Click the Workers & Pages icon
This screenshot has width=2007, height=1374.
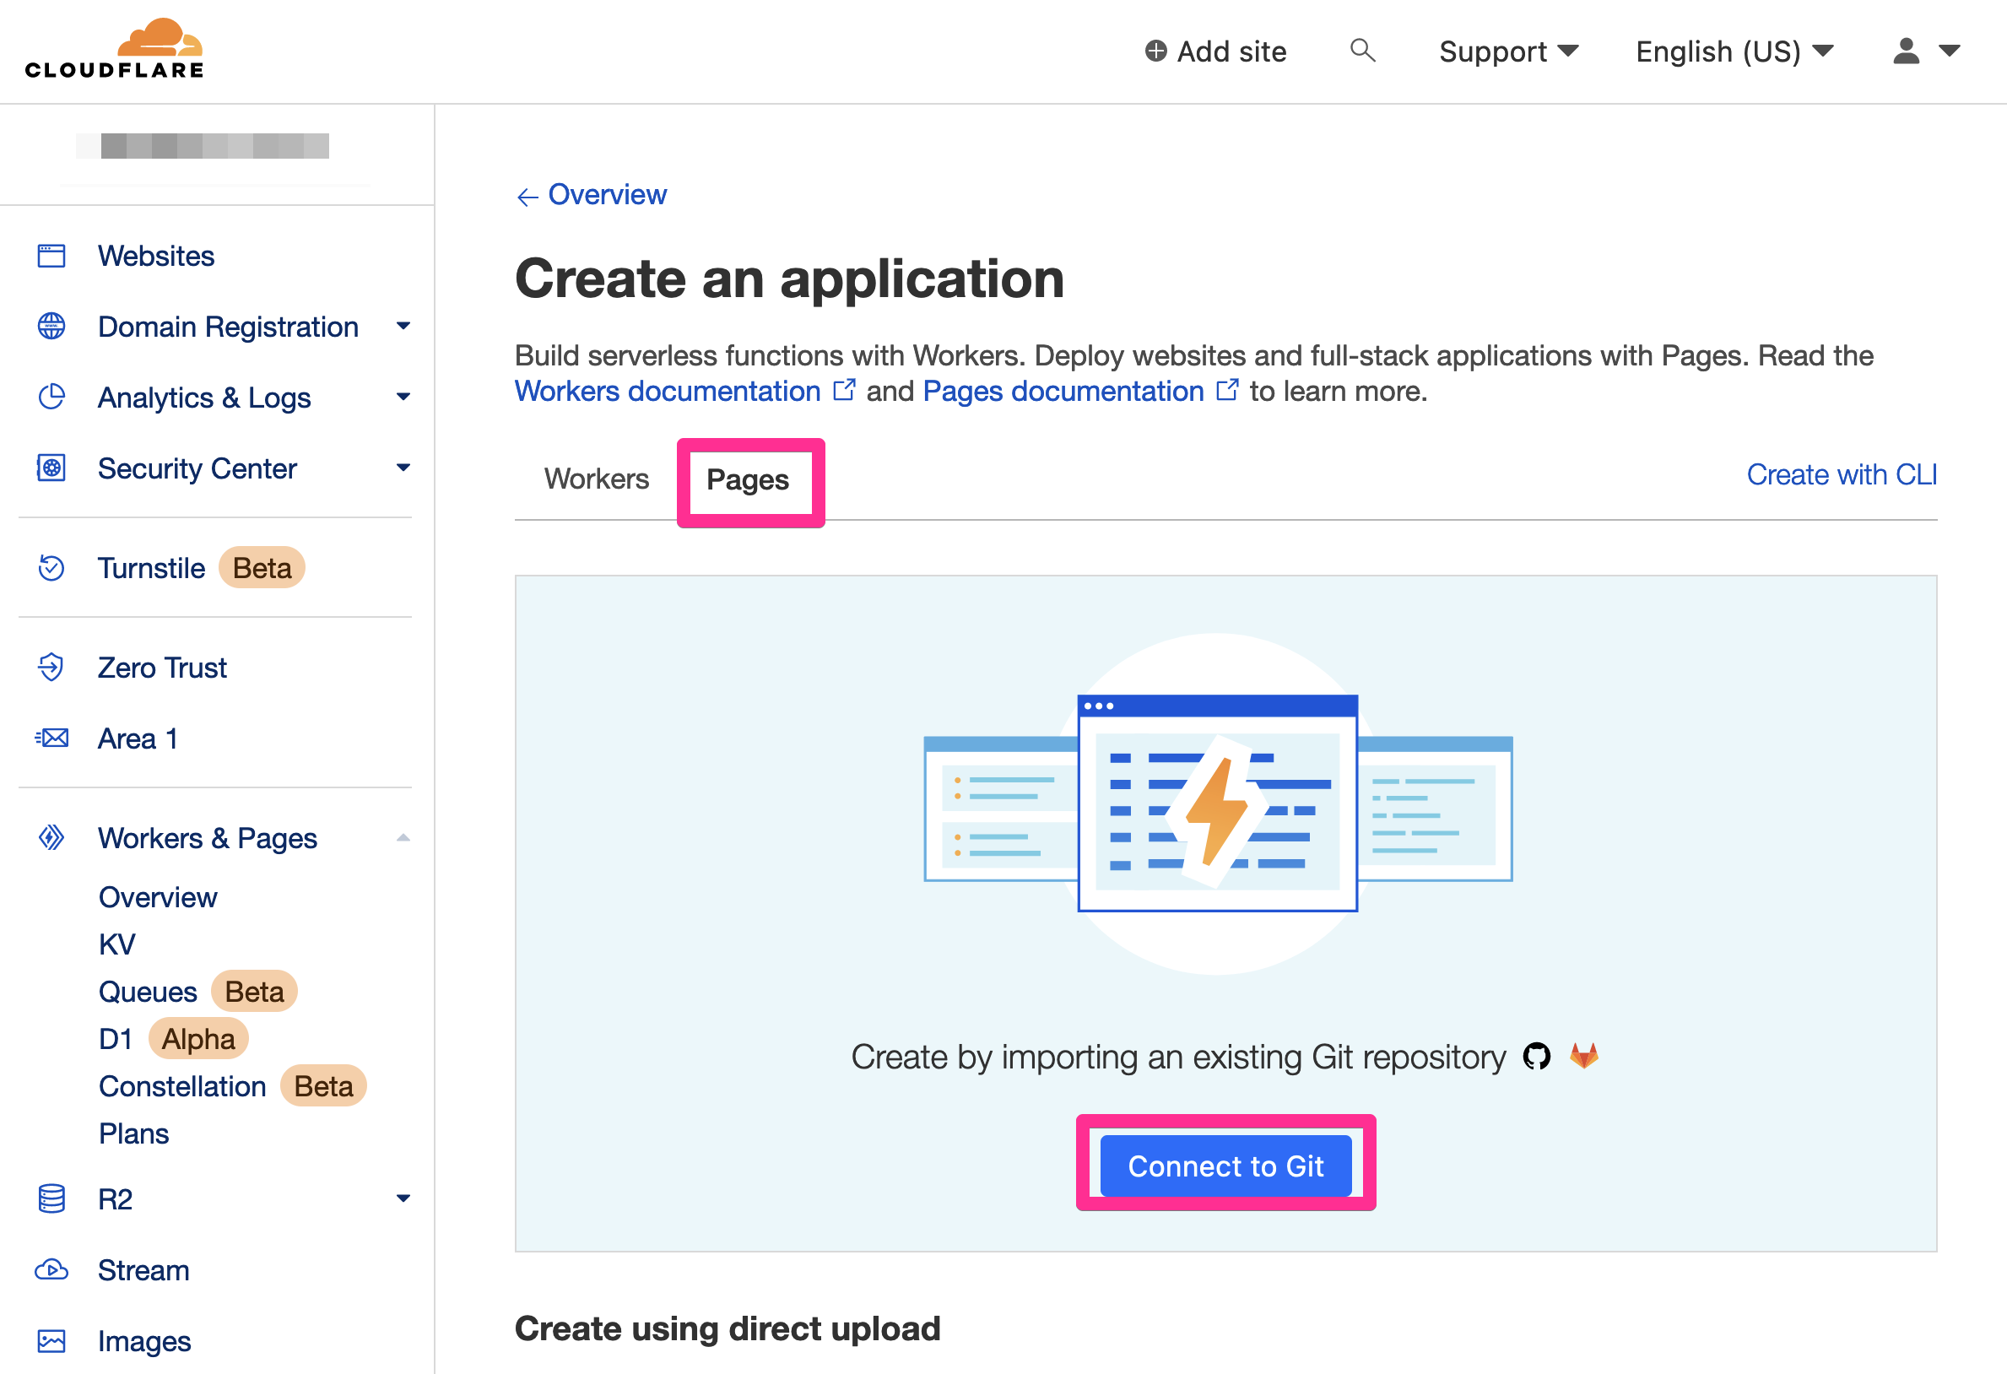click(x=51, y=838)
